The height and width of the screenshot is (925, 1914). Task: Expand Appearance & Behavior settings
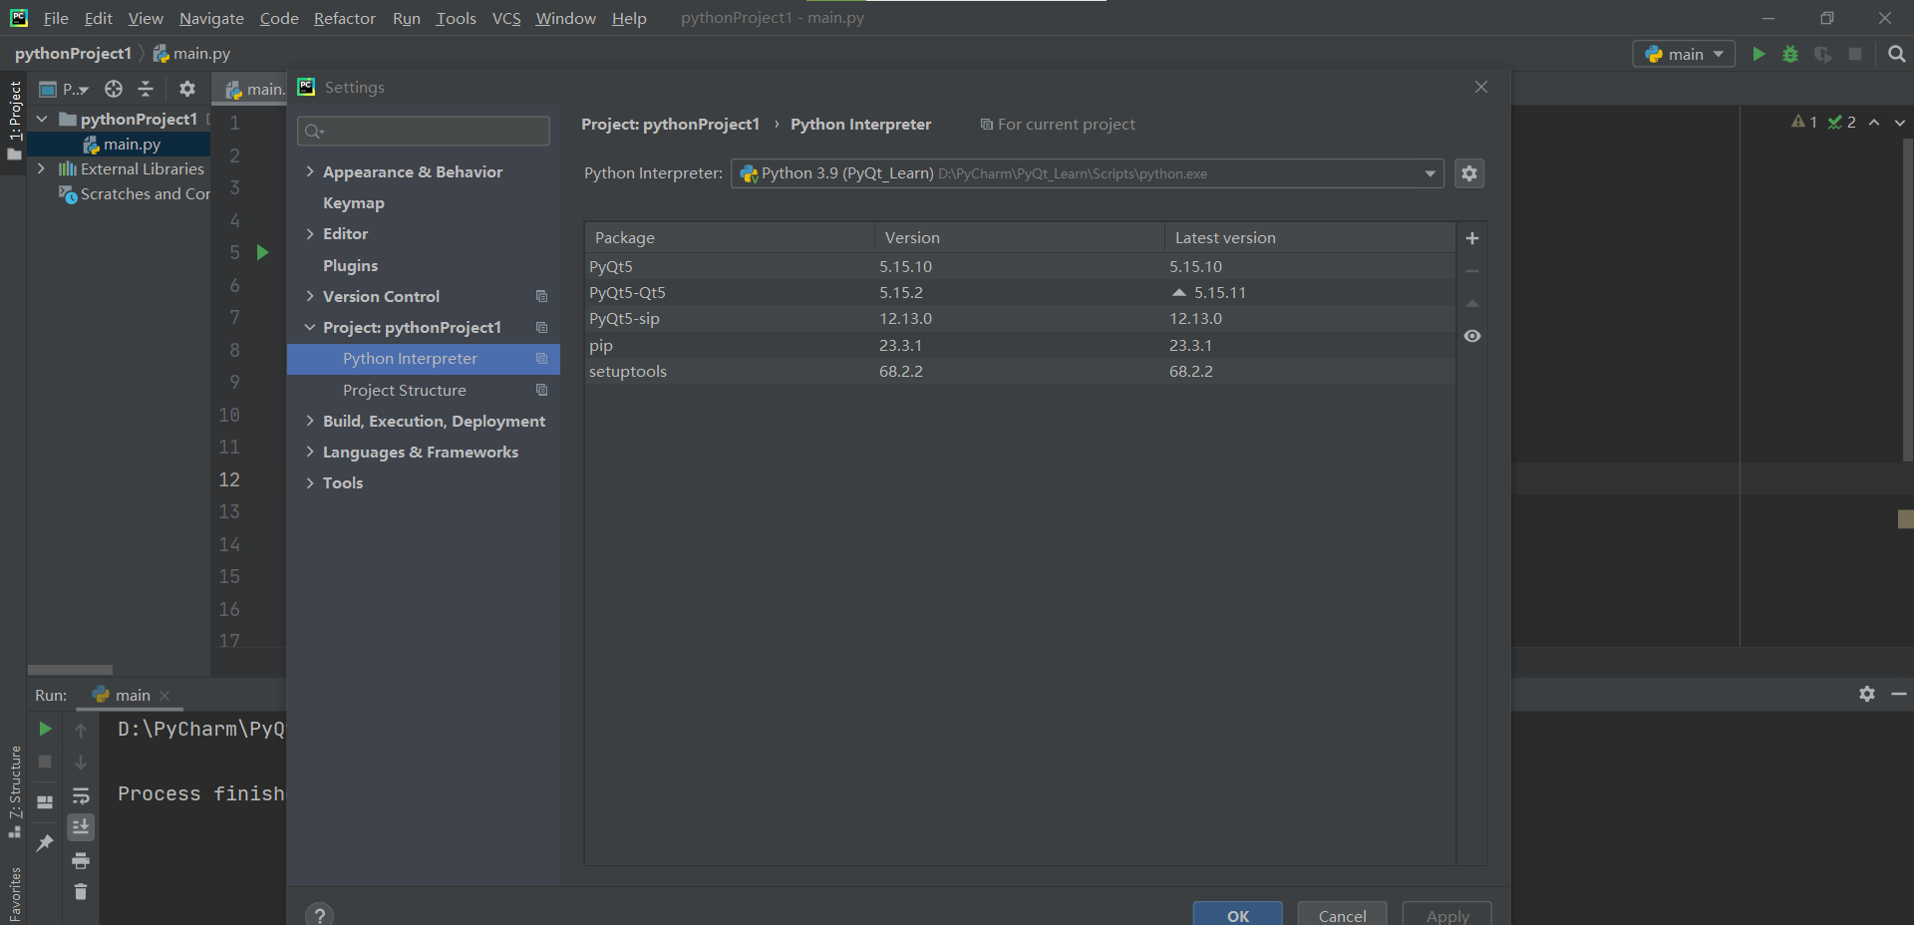[x=310, y=171]
